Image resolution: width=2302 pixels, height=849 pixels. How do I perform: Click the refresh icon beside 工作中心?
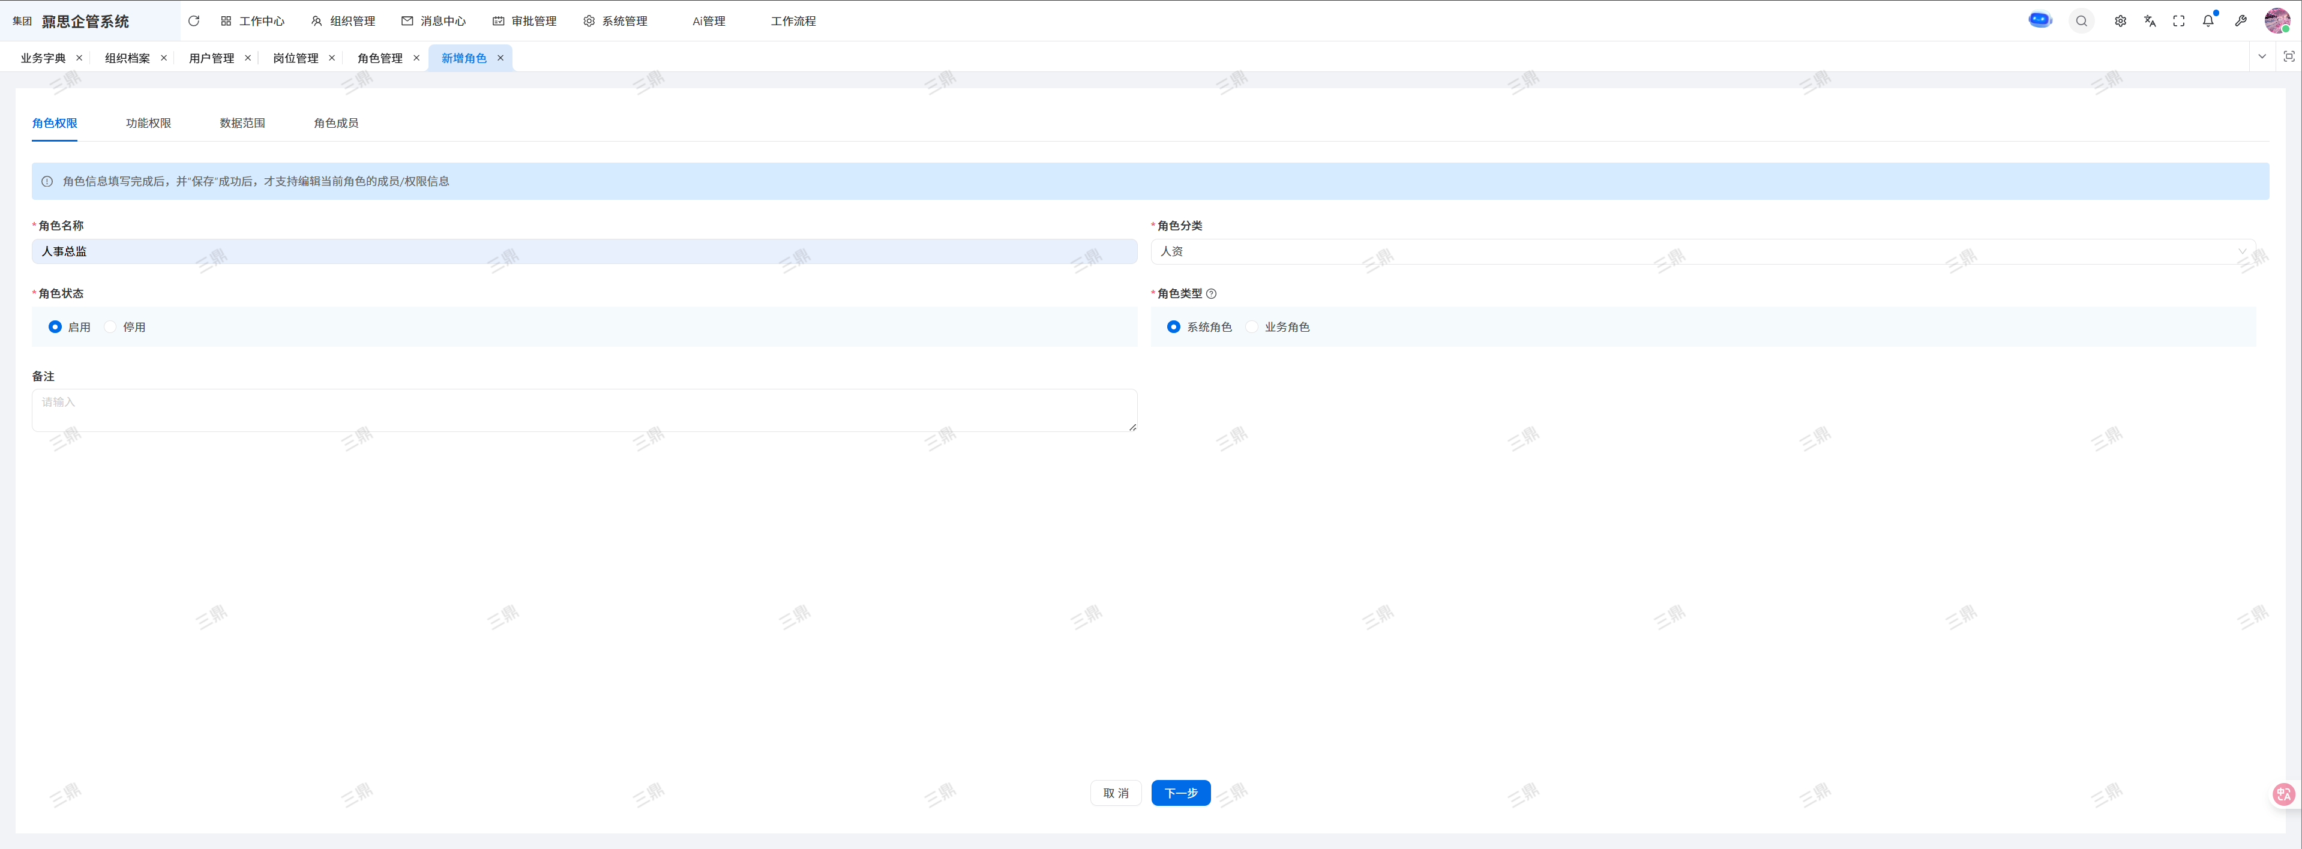pos(194,20)
